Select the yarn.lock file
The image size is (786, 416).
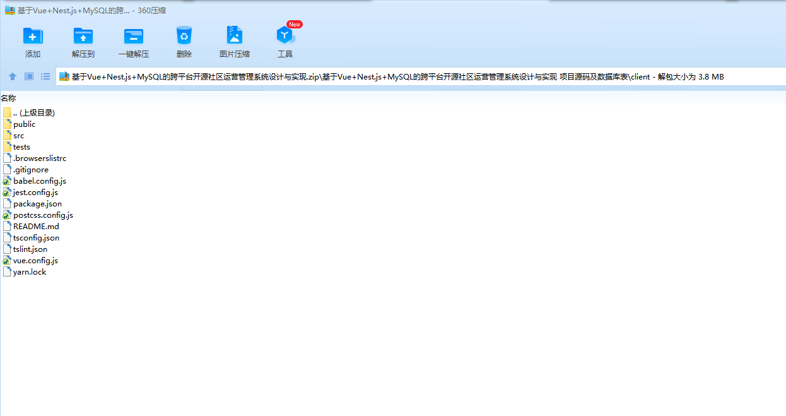click(x=25, y=272)
